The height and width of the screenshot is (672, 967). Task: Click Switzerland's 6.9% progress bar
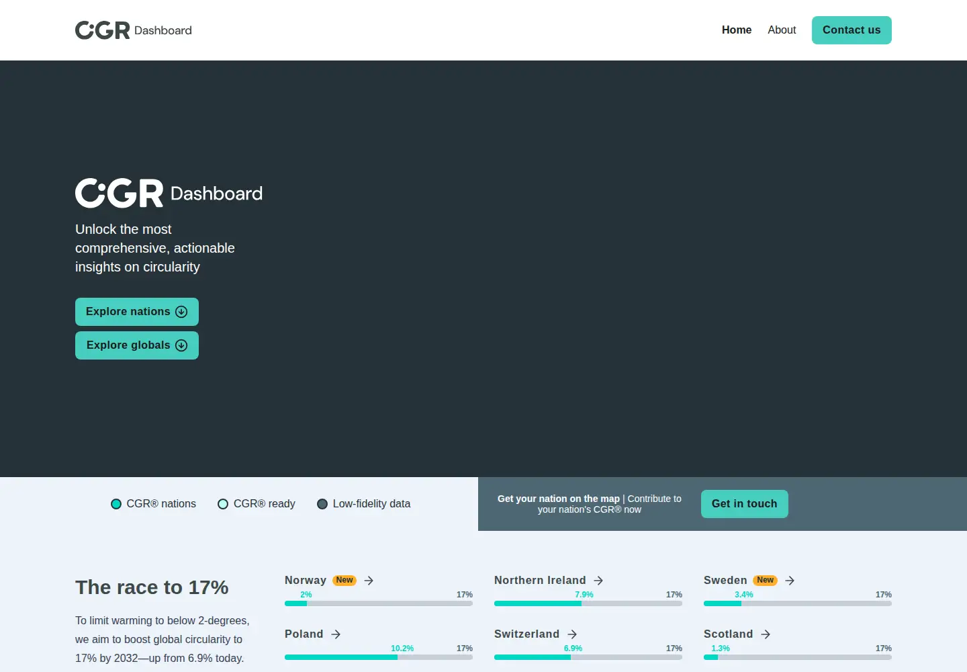588,657
